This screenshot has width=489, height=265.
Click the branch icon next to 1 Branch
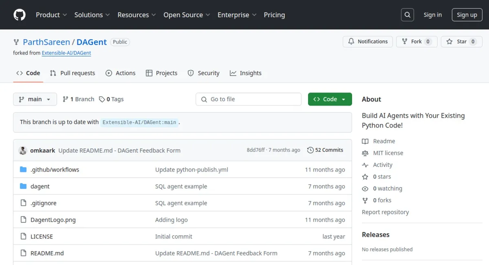(65, 99)
